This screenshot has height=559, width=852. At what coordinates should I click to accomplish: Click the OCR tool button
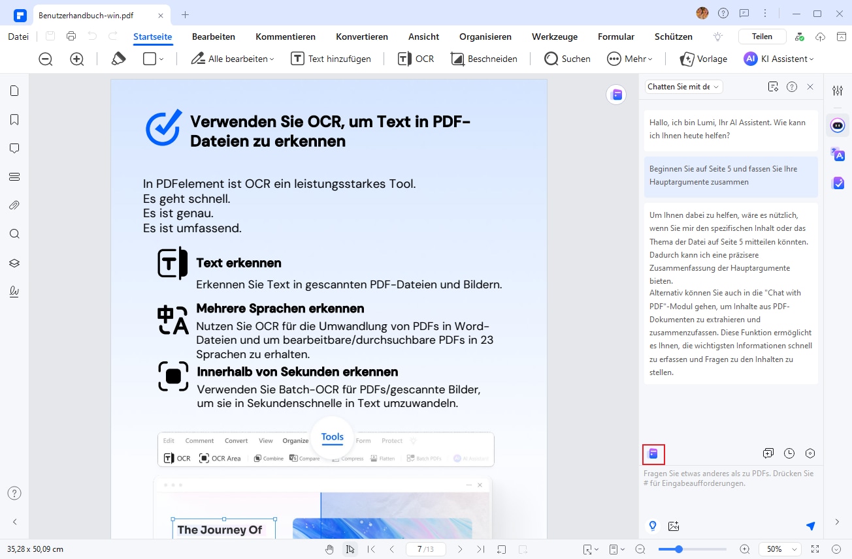[x=416, y=59]
